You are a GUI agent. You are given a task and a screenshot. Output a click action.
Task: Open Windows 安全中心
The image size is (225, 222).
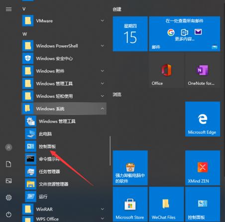[x=64, y=58]
